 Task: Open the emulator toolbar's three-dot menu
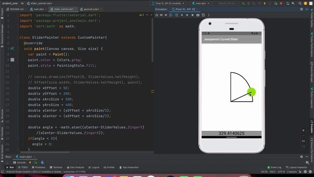209,15
